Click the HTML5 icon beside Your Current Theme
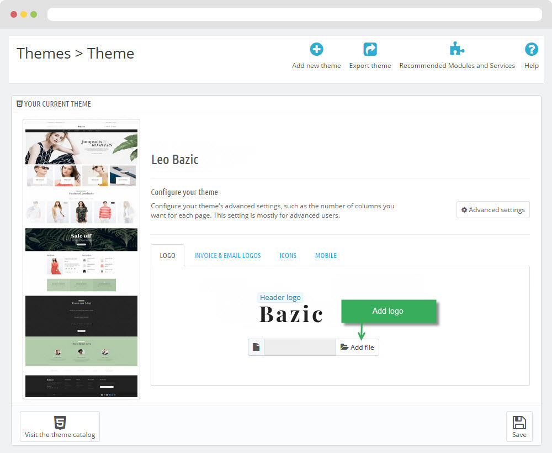The width and height of the screenshot is (552, 453). [20, 104]
